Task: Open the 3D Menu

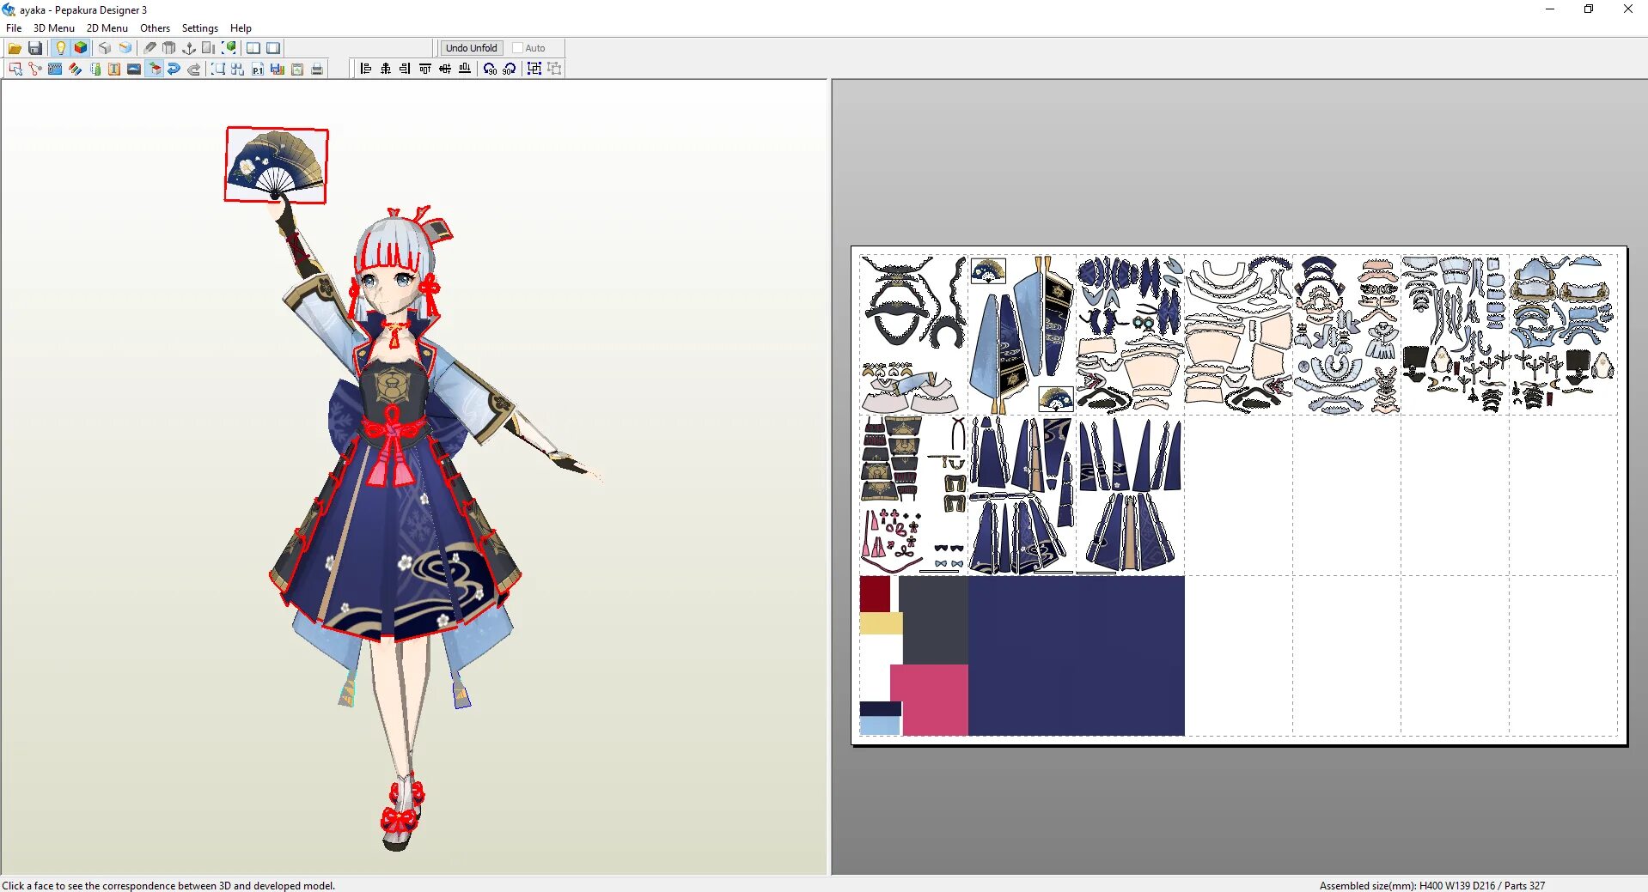Action: pyautogui.click(x=53, y=28)
